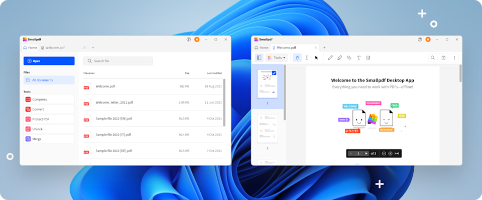Screen dimensions: 482x200
Task: Open the Compress tool
Action: coord(49,99)
